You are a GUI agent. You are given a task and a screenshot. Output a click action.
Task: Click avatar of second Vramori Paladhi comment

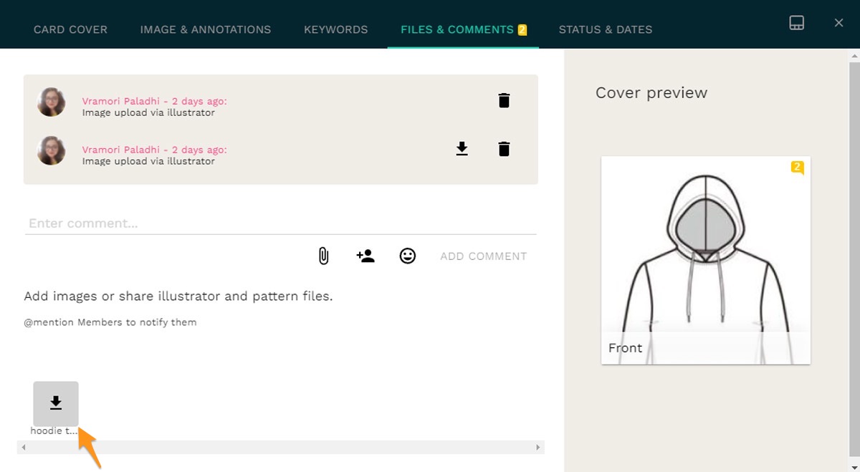coord(52,150)
